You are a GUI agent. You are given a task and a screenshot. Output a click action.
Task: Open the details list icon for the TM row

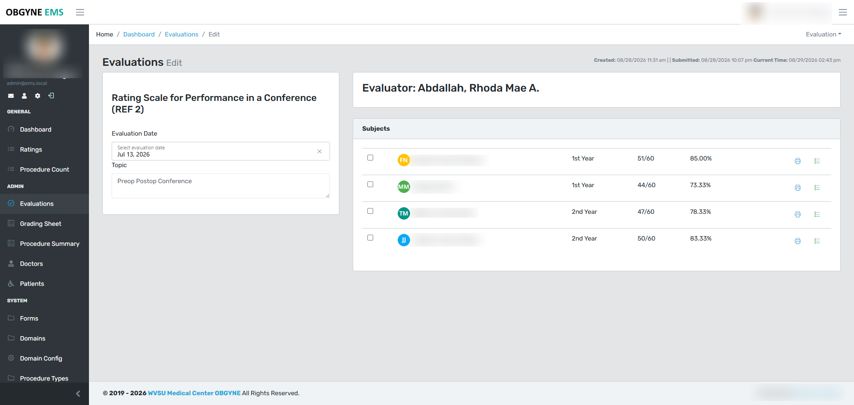817,214
